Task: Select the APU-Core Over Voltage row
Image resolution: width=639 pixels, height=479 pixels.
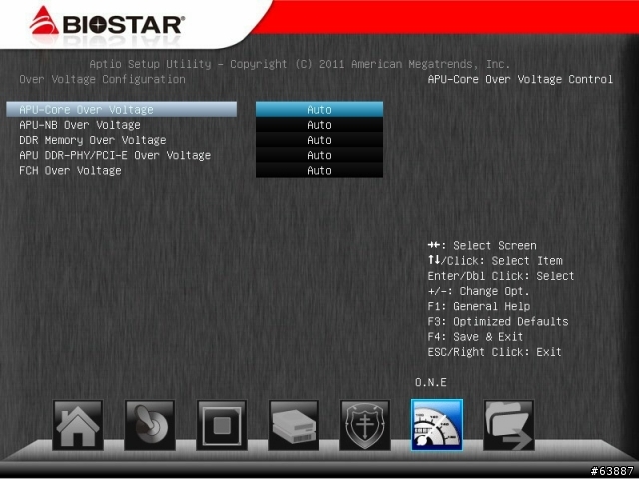Action: click(122, 109)
